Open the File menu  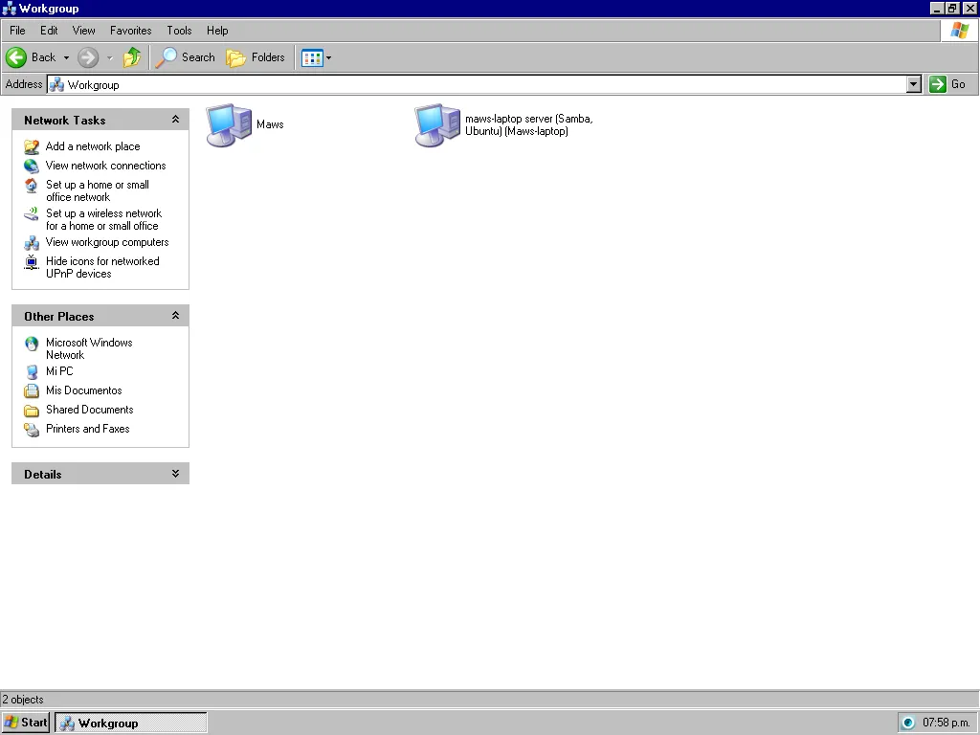(x=17, y=31)
